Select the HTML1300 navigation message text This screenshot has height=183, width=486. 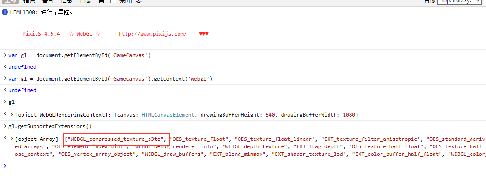(42, 13)
